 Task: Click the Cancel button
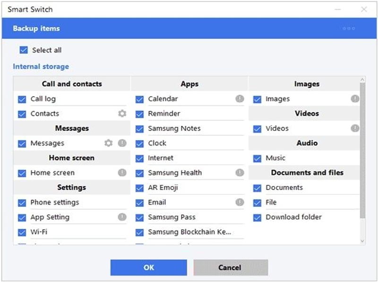coord(230,267)
